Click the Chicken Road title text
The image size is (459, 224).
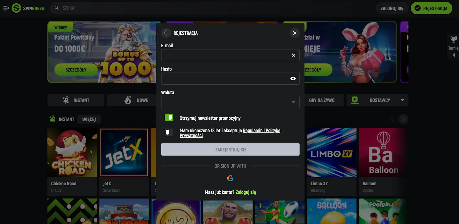pyautogui.click(x=64, y=184)
